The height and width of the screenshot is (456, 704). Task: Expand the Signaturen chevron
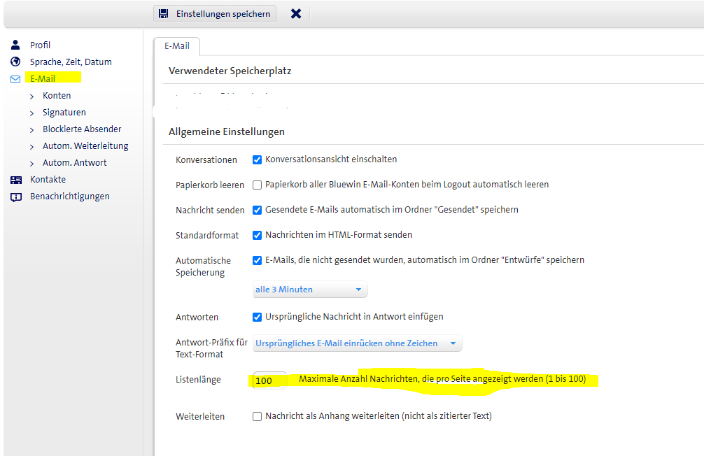(32, 113)
